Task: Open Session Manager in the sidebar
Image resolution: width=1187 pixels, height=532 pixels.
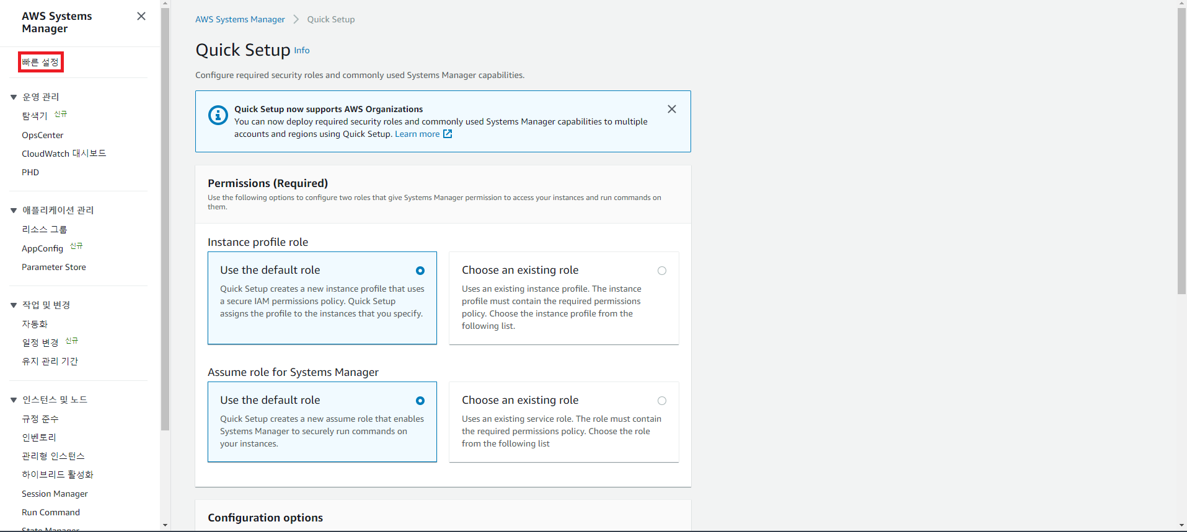Action: tap(55, 494)
